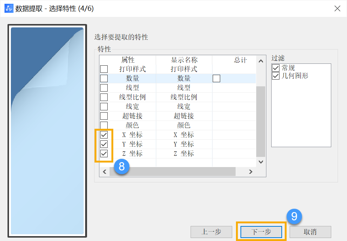Select the Z 坐标 display name cell
This screenshot has height=241, width=347.
pyautogui.click(x=184, y=153)
